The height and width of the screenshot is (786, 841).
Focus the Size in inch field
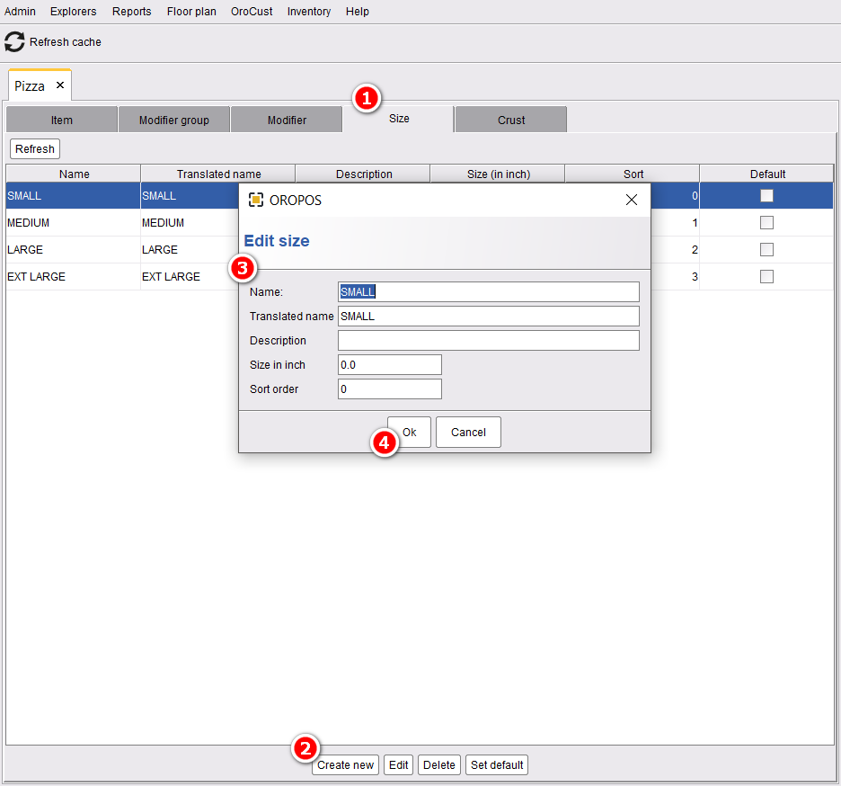[x=390, y=365]
